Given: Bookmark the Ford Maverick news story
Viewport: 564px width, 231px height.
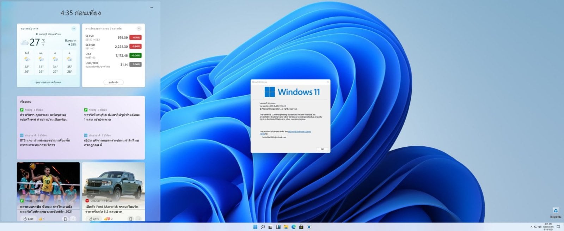Looking at the screenshot, I should click(x=130, y=219).
